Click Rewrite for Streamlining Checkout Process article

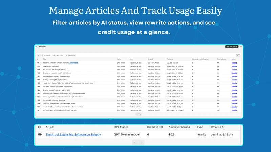tap(234, 76)
